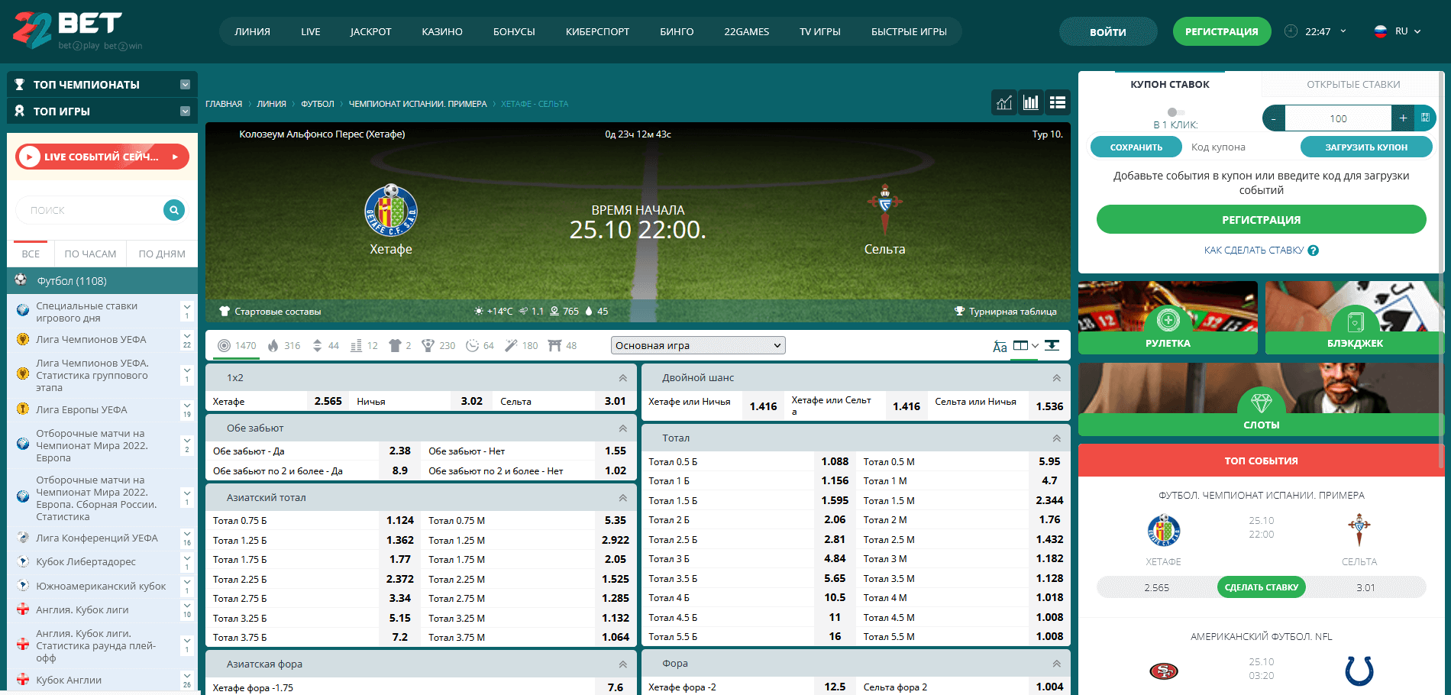Open the line chart statistics view icon
The width and height of the screenshot is (1451, 695).
point(1004,102)
